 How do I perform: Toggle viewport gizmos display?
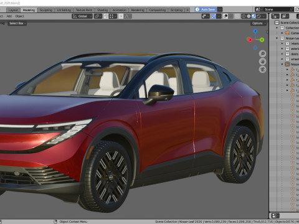214,16
